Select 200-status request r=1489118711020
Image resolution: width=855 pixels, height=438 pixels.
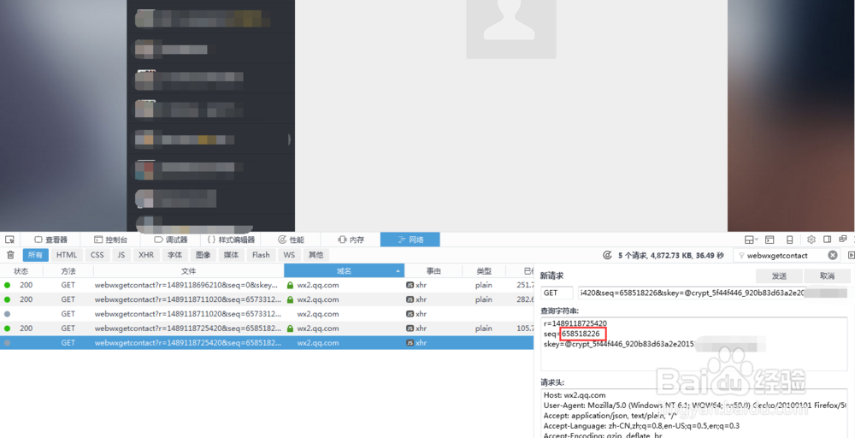(267, 299)
